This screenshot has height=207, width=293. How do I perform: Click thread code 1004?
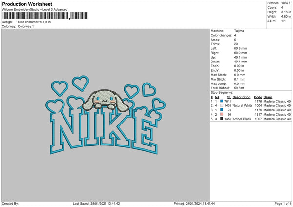pos(258,106)
